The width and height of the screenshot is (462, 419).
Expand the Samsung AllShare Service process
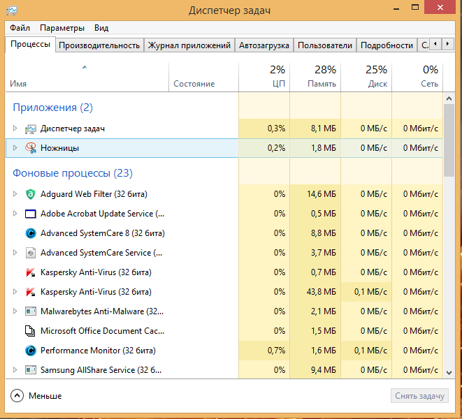[15, 370]
